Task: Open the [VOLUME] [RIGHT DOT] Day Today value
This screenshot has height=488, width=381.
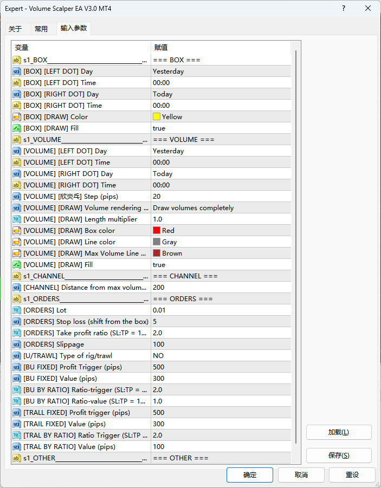Action: coord(221,174)
